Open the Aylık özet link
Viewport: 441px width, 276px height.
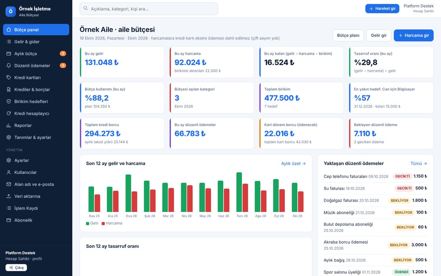point(293,163)
